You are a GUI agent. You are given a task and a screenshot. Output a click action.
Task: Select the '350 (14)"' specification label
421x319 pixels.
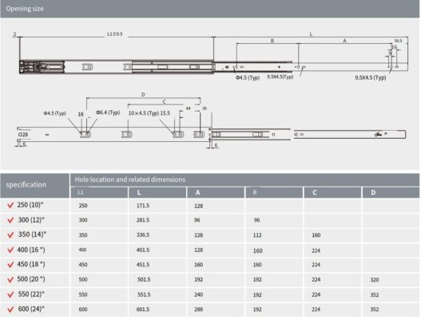point(32,234)
